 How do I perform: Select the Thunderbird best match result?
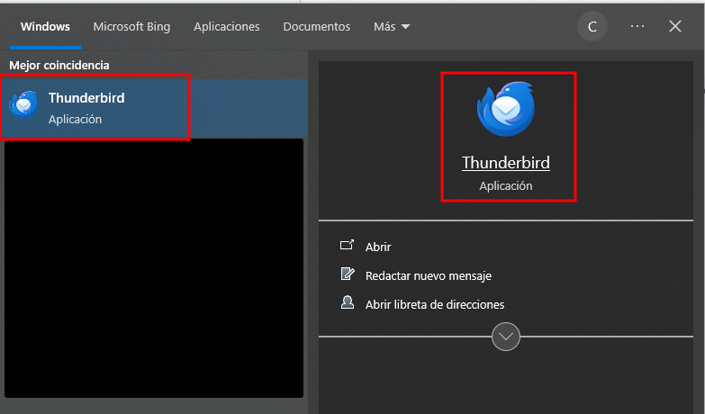click(154, 108)
